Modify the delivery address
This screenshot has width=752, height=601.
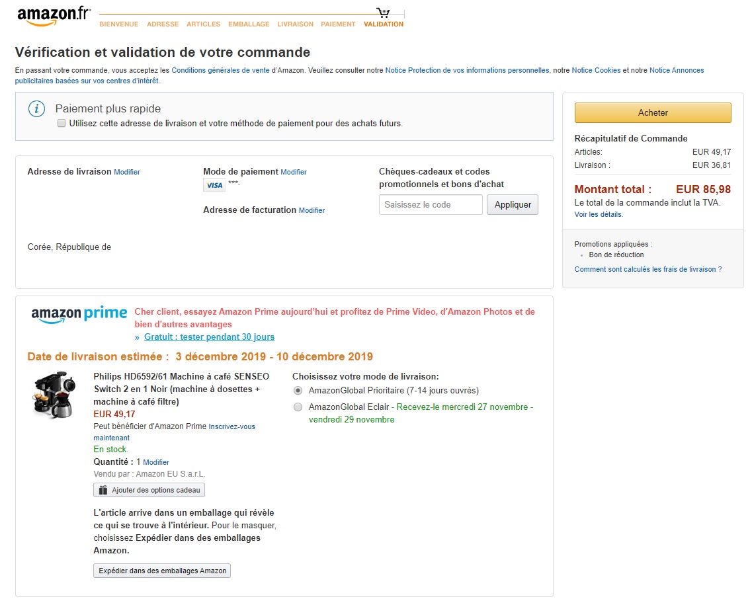tap(127, 172)
